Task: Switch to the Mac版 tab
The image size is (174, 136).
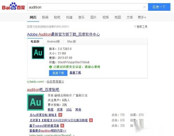Action: (72, 41)
